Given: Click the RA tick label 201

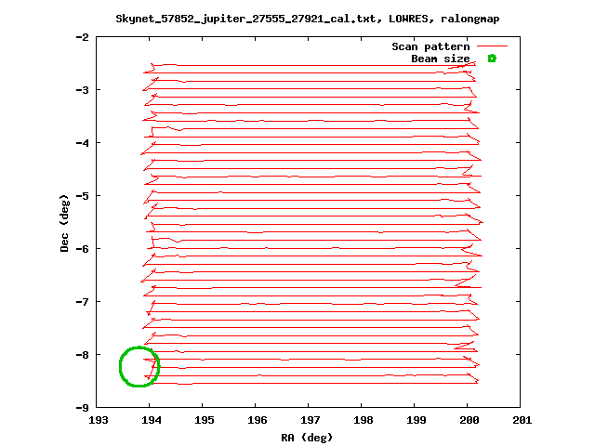Looking at the screenshot, I should [522, 420].
